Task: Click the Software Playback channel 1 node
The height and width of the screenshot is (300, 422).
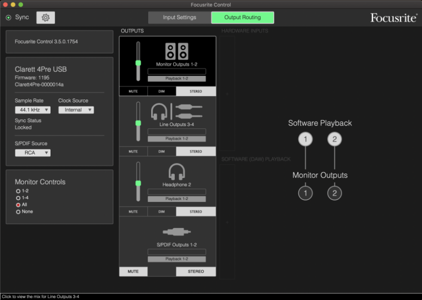Action: (305, 139)
